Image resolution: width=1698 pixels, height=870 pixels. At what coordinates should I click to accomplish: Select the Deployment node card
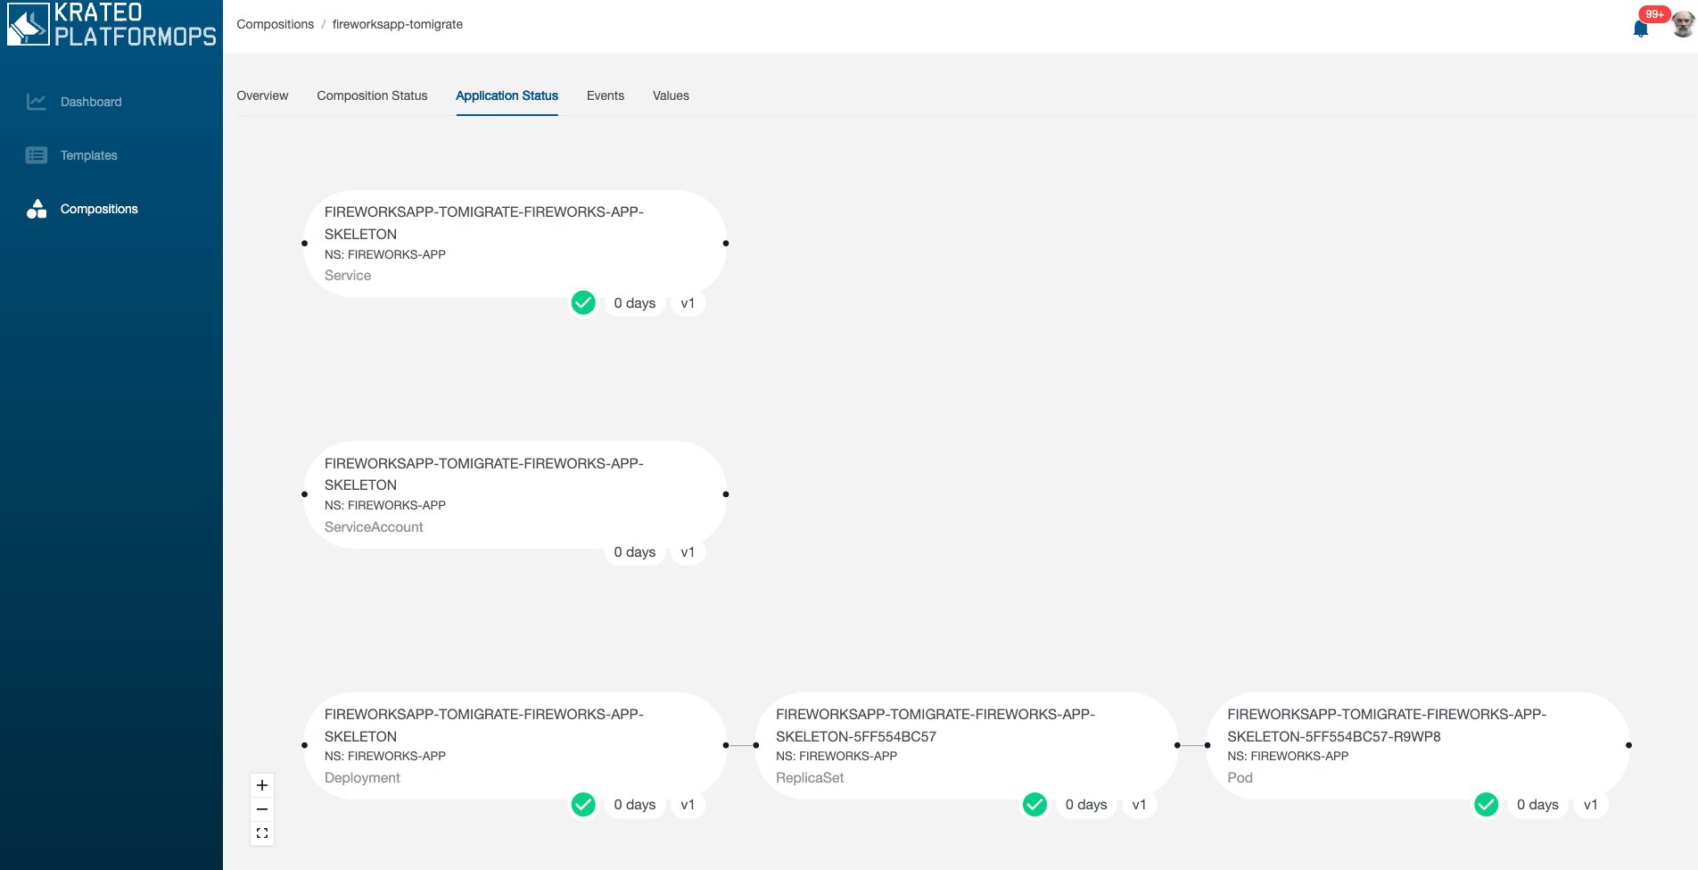click(x=515, y=745)
